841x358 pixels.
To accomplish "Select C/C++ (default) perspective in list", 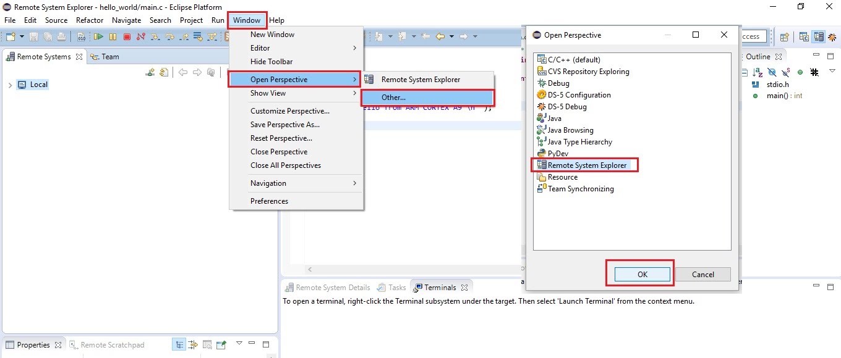I will tap(569, 60).
